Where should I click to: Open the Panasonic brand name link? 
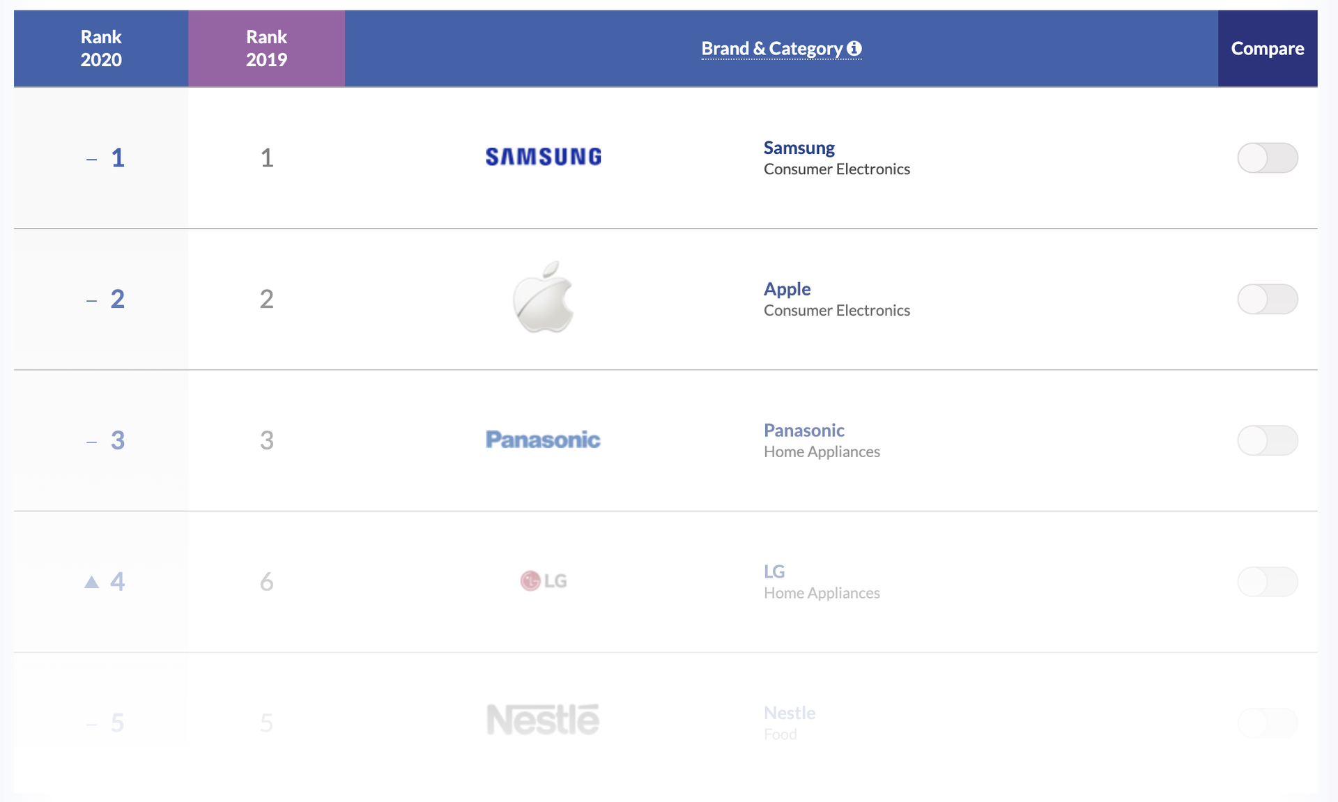click(804, 431)
